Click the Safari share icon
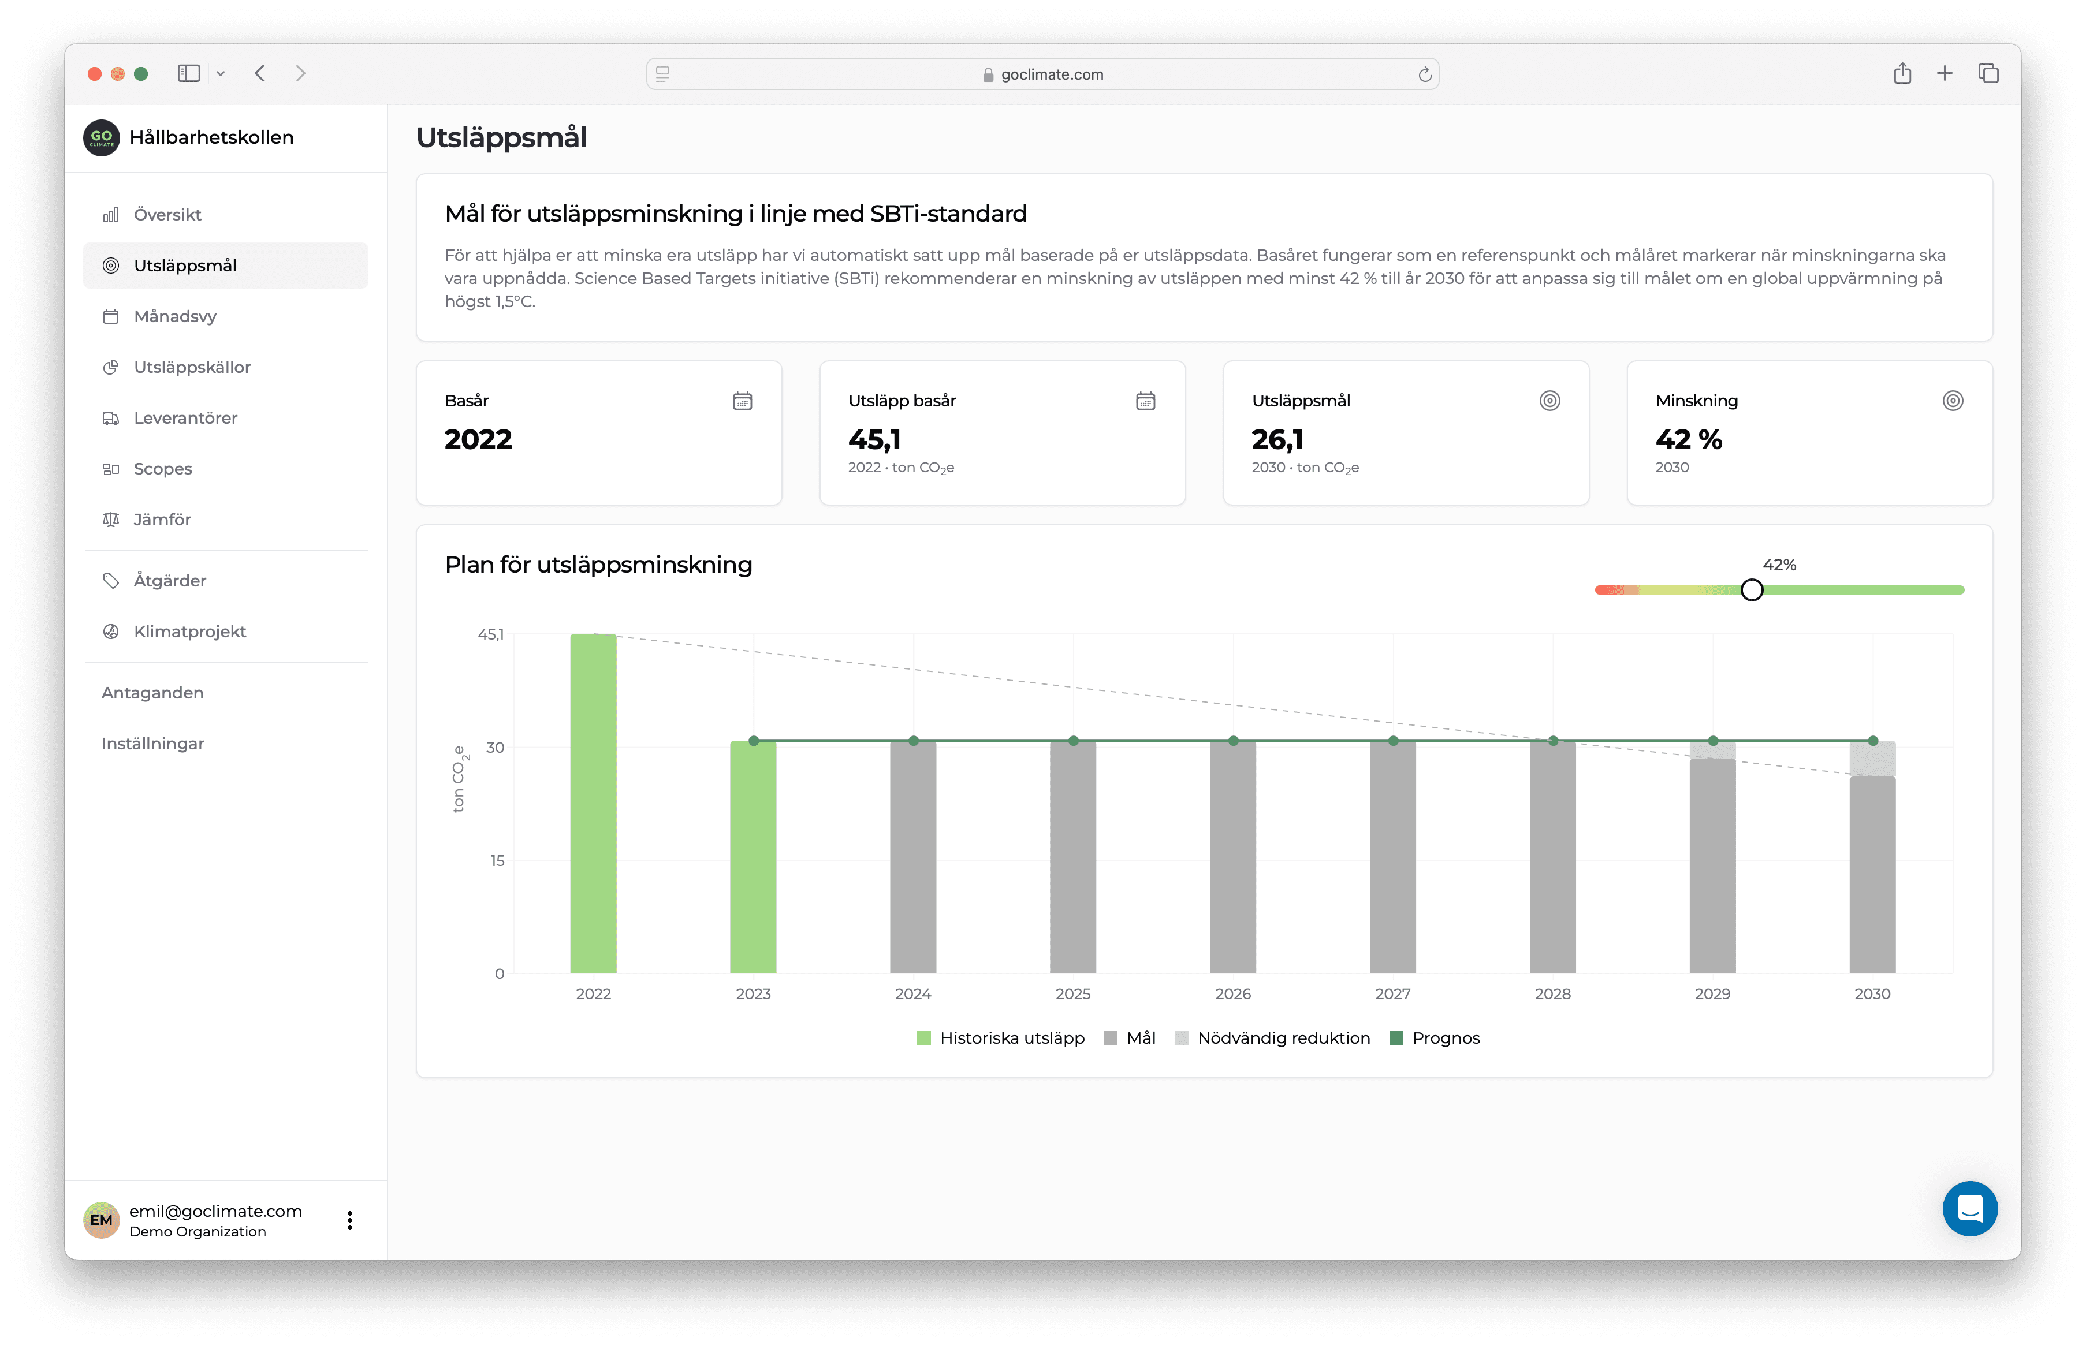2086x1345 pixels. tap(1902, 73)
